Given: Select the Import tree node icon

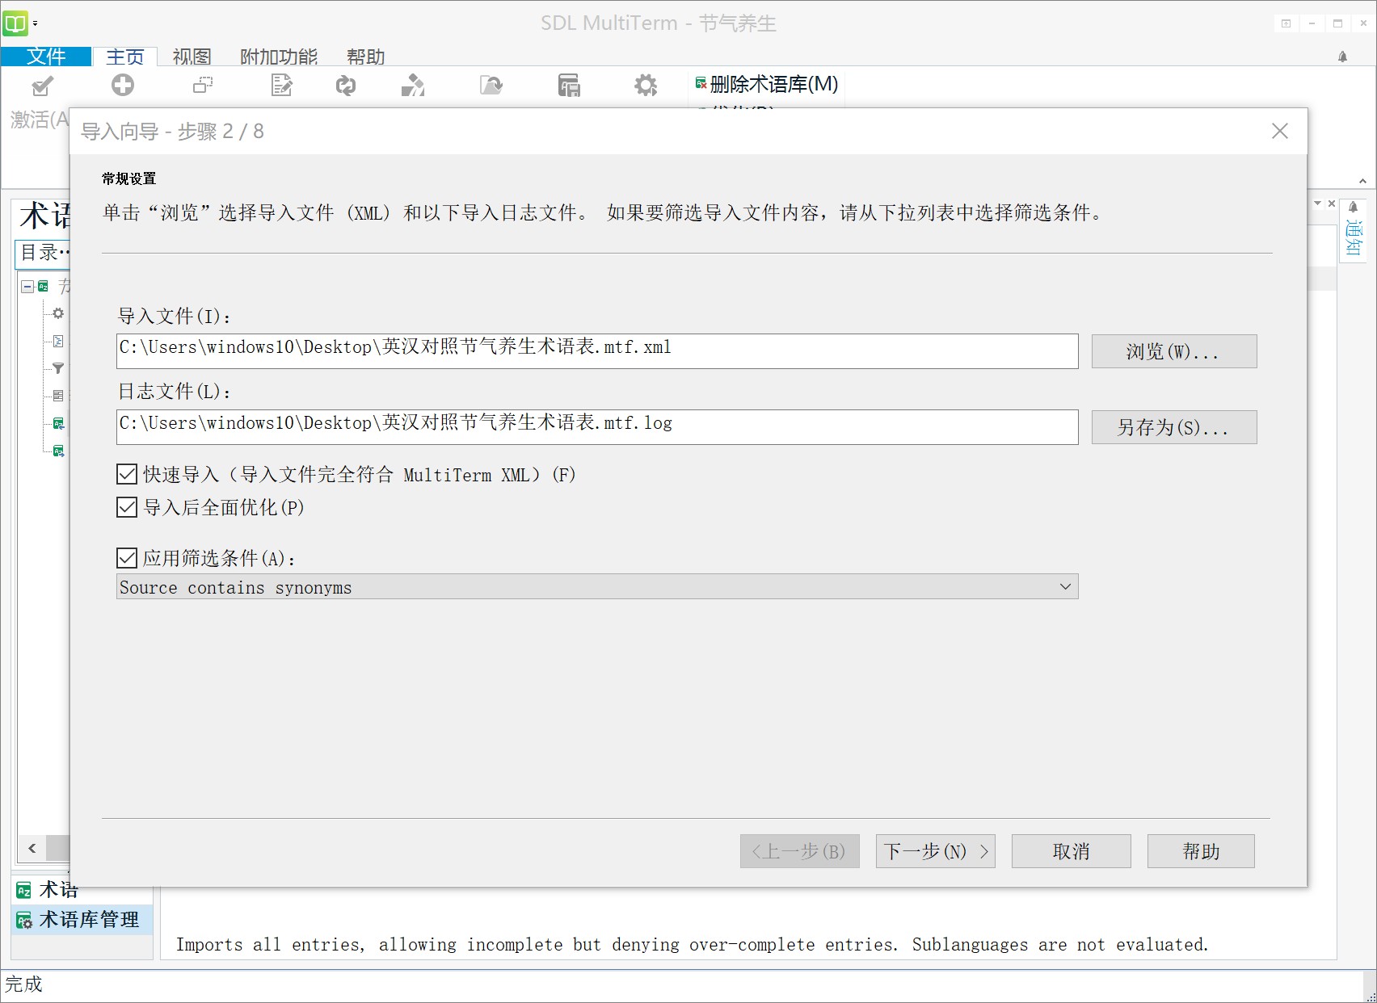Looking at the screenshot, I should (58, 423).
